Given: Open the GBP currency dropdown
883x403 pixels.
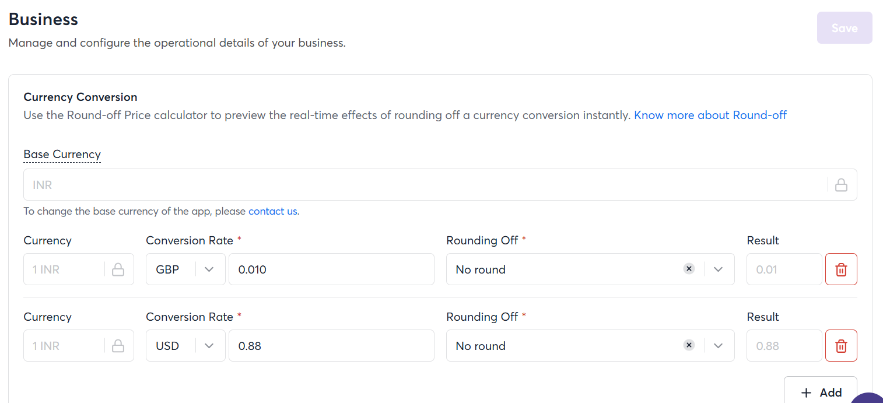Looking at the screenshot, I should pos(209,269).
